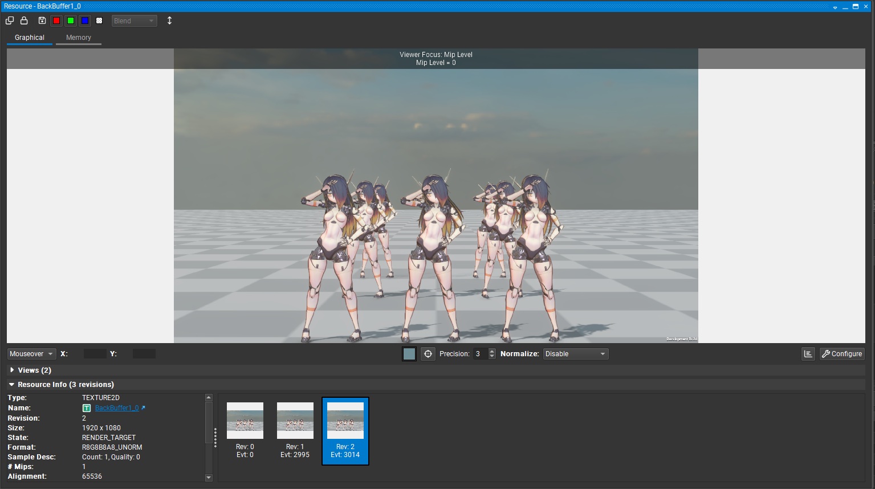The height and width of the screenshot is (489, 875).
Task: Select the Rev: 1 Evt: 2995 thumbnail
Action: (295, 430)
